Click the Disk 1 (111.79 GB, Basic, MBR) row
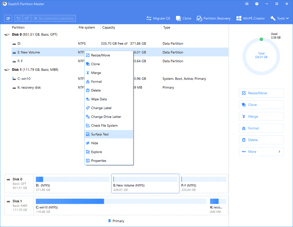Image resolution: width=293 pixels, height=227 pixels. pos(116,70)
